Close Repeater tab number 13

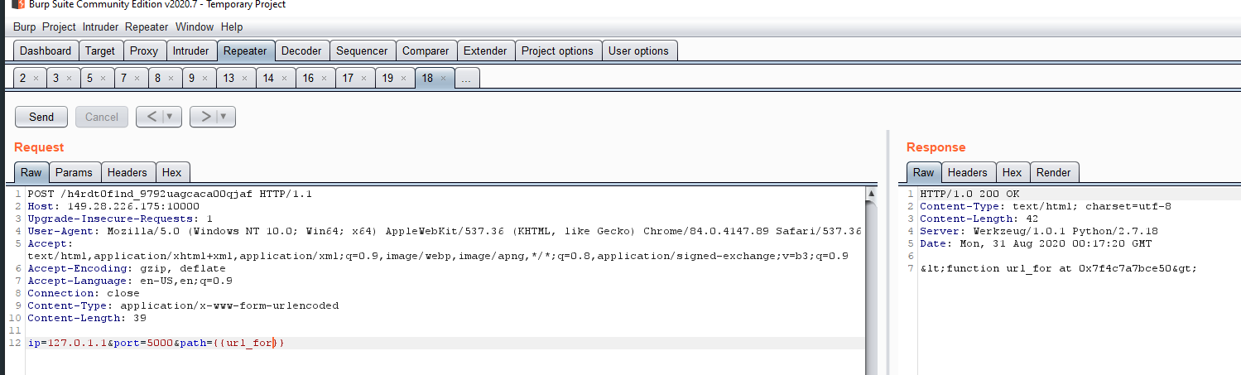(244, 79)
